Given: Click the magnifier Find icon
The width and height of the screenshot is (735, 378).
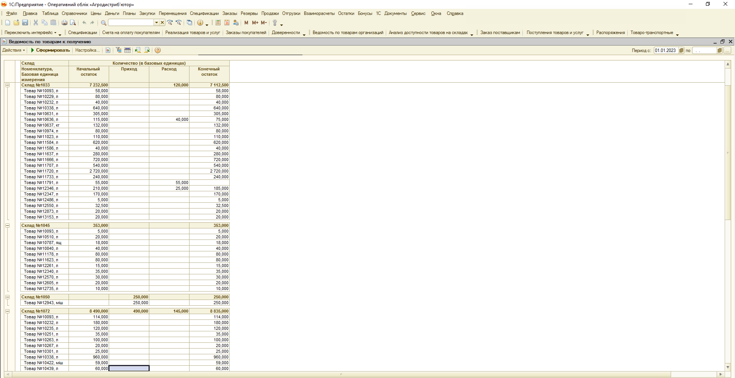Looking at the screenshot, I should pyautogui.click(x=103, y=23).
